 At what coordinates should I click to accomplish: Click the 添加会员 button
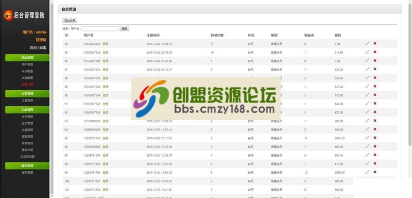tap(70, 20)
